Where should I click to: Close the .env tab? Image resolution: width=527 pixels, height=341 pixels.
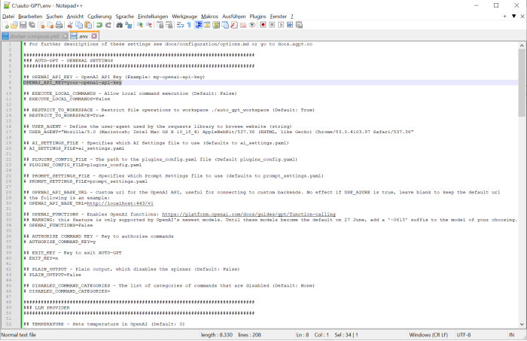pos(94,36)
